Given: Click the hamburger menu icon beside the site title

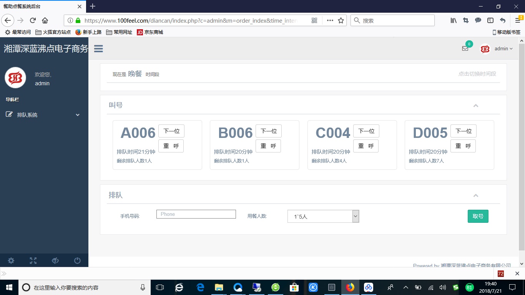Looking at the screenshot, I should (98, 49).
